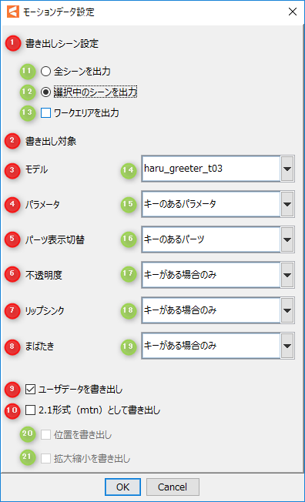Uncheck ユーザデータを書き出し checkbox
The image size is (305, 502).
31,390
